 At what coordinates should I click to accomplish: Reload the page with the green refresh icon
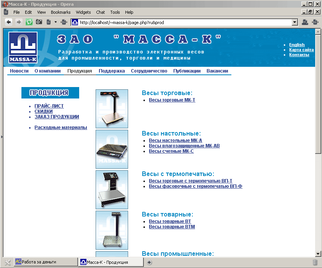coord(29,22)
